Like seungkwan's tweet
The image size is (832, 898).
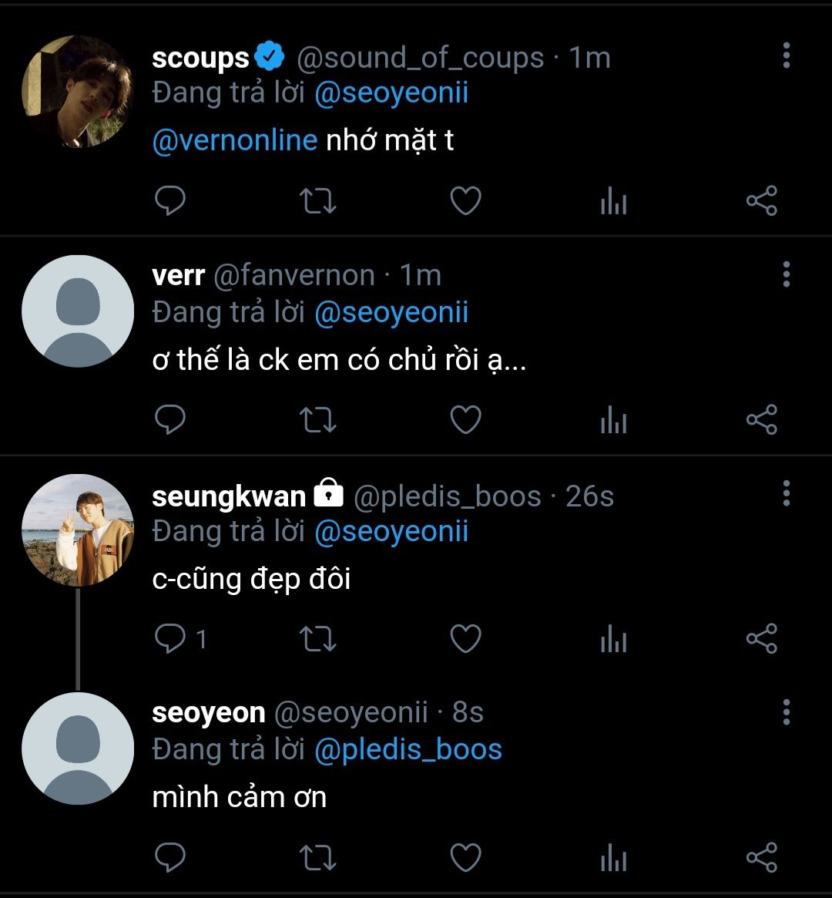click(x=465, y=639)
